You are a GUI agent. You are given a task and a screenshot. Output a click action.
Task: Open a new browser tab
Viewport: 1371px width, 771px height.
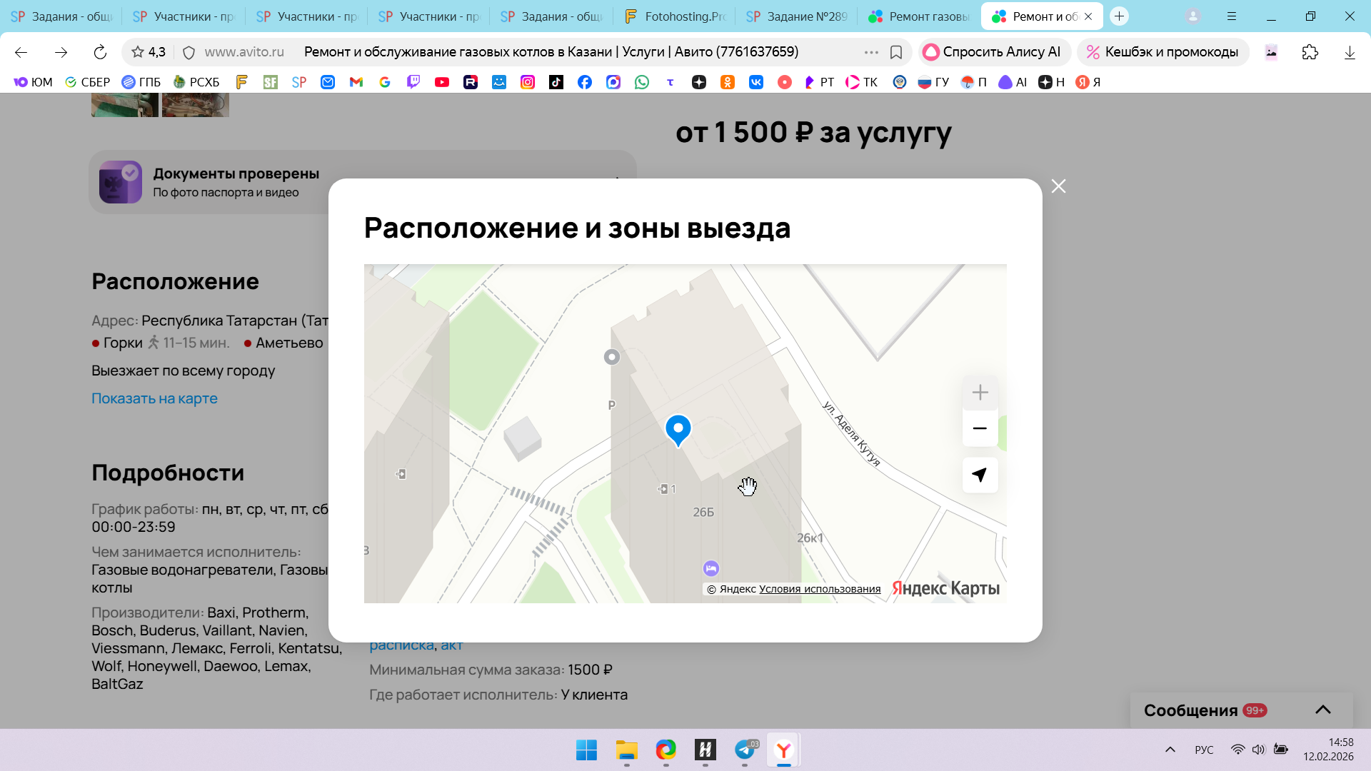tap(1119, 16)
